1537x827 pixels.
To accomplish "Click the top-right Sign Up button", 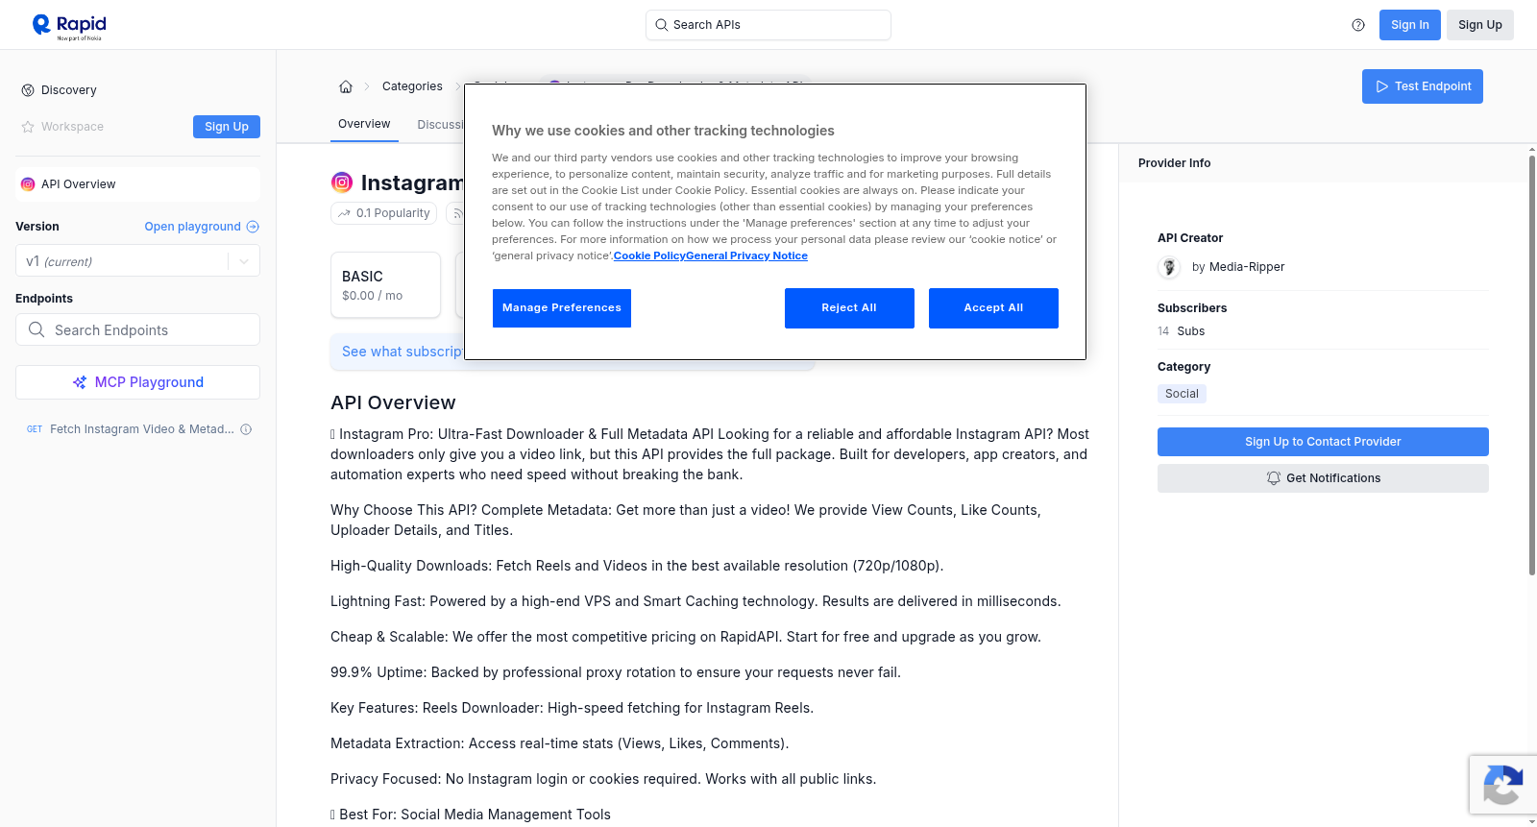I will [1480, 25].
